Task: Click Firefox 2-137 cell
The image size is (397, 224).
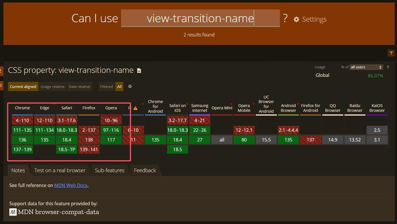Action: click(89, 130)
